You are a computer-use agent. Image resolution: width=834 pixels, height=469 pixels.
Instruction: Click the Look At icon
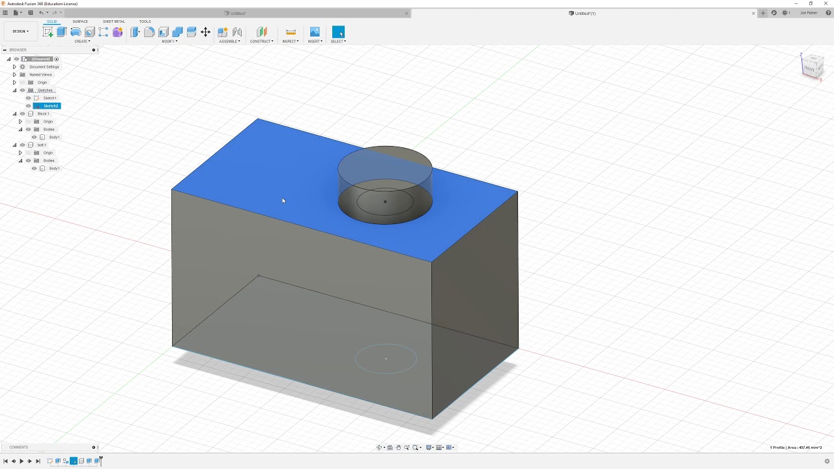390,448
